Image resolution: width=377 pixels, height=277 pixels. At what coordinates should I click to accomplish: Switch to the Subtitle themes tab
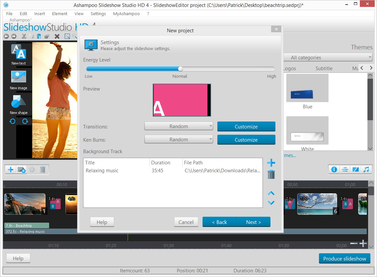324,68
